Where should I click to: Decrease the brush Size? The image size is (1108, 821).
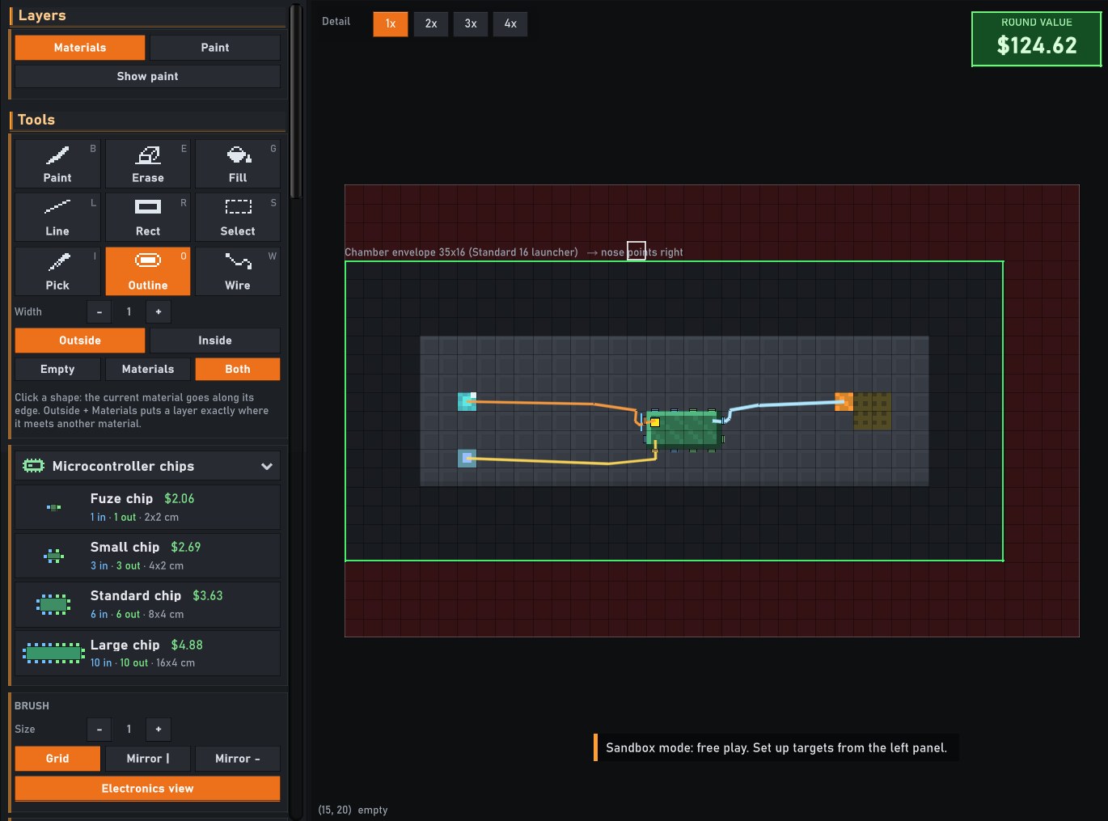pos(99,729)
